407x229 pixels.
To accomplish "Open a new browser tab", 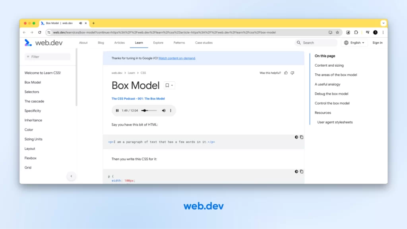I will pos(93,23).
